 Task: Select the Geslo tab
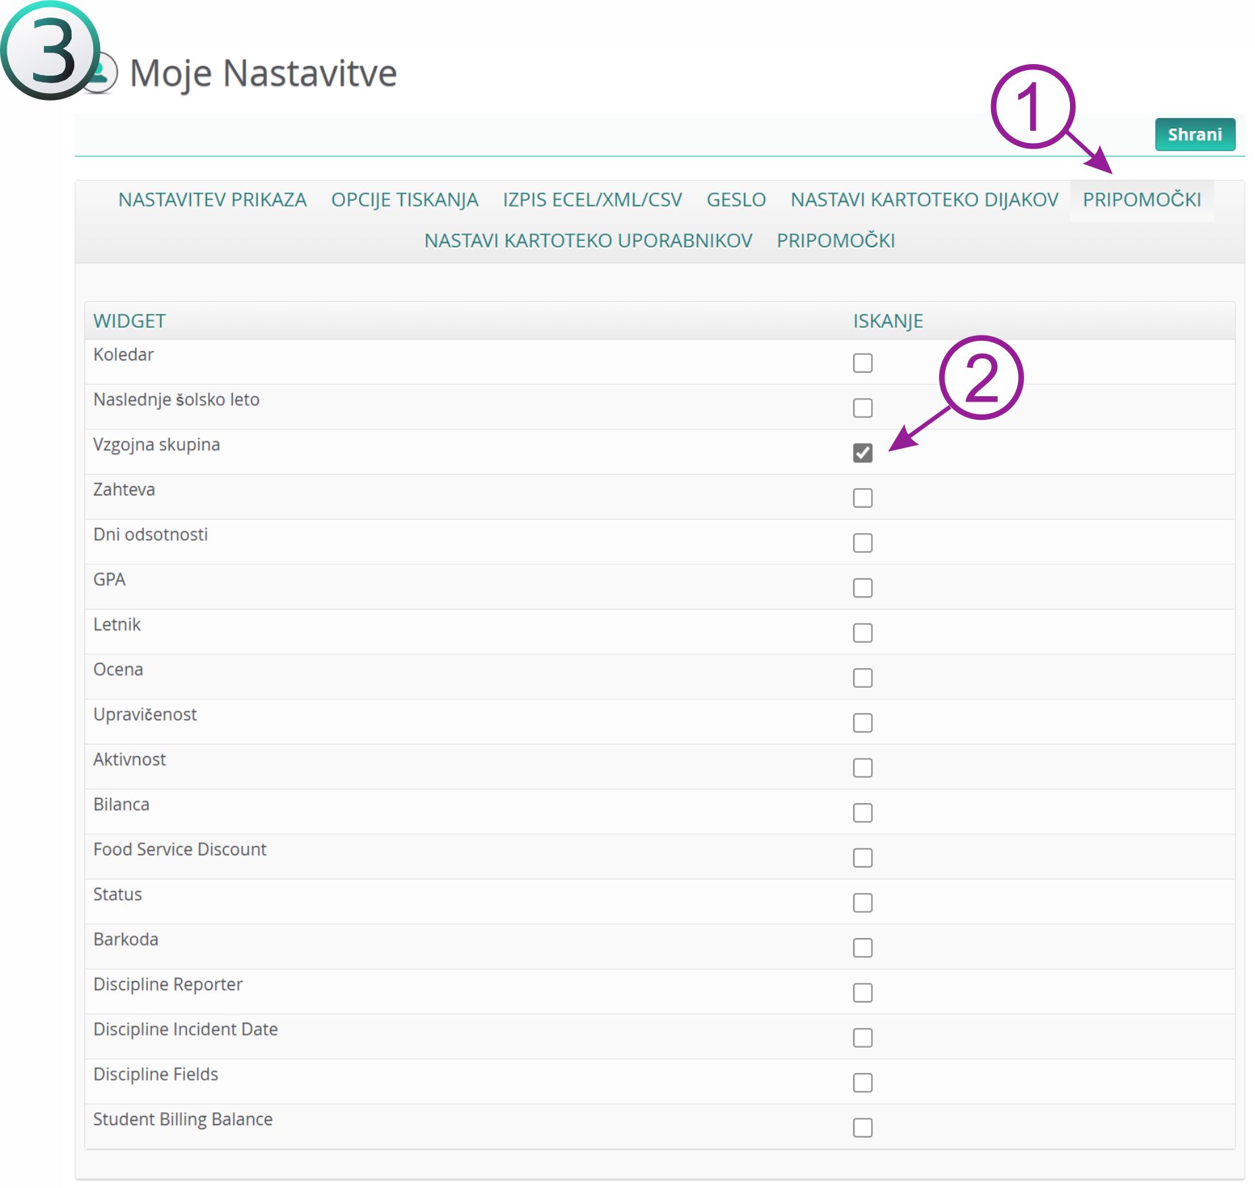pos(736,200)
